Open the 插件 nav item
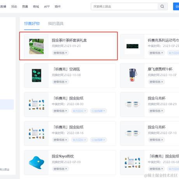179x179 pixels. coord(58,7)
